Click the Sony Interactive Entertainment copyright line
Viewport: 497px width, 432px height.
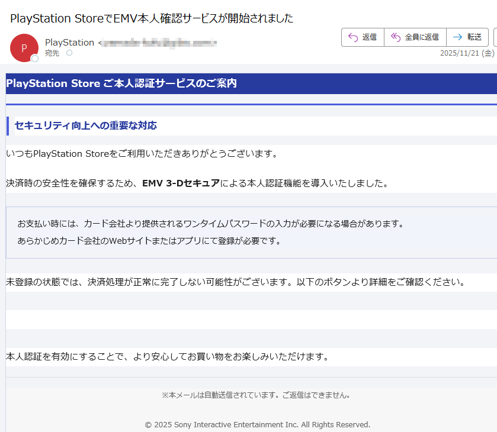click(257, 424)
